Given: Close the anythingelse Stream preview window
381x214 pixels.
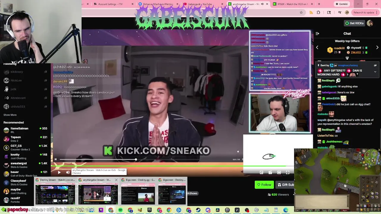Looking at the screenshot, I should tap(116, 180).
